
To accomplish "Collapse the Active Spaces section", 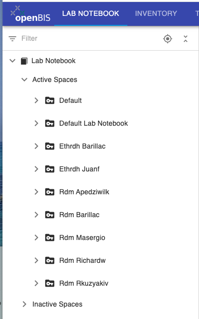I will pyautogui.click(x=24, y=80).
